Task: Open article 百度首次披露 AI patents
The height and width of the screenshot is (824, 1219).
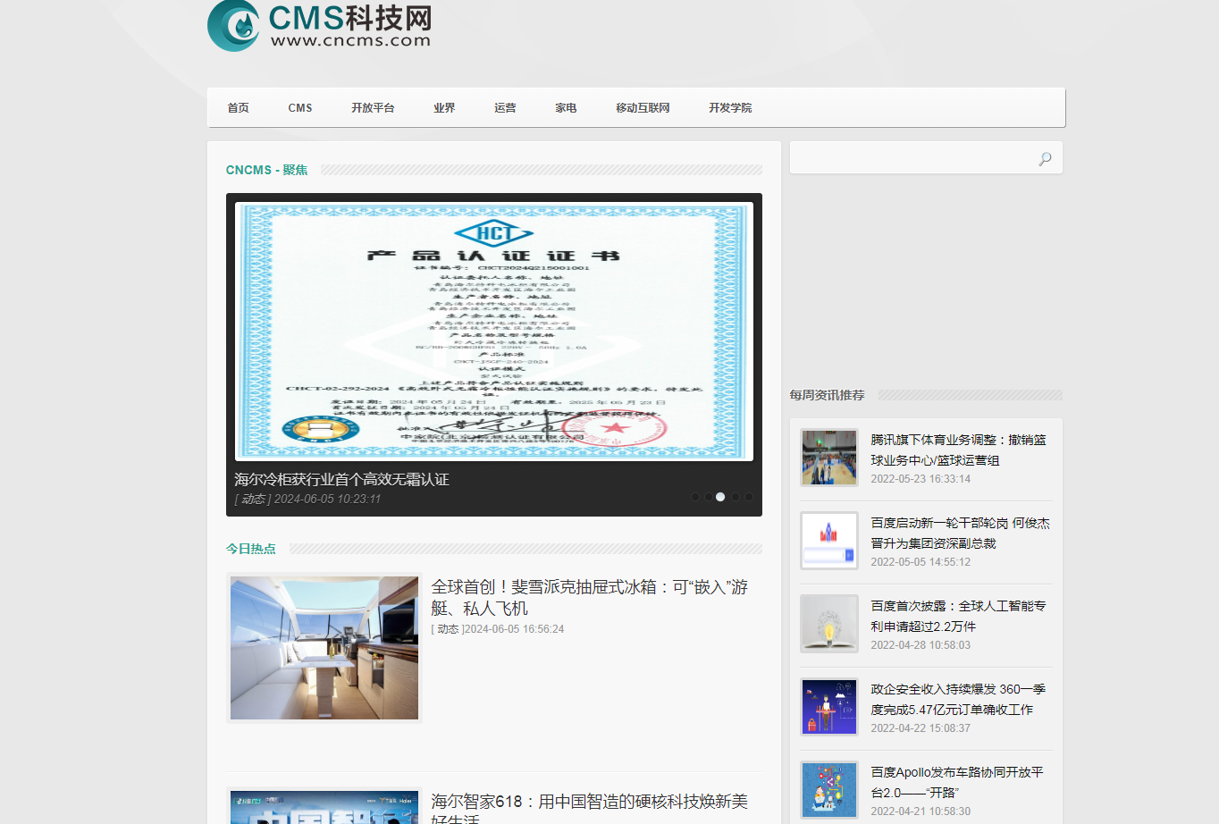Action: tap(958, 616)
